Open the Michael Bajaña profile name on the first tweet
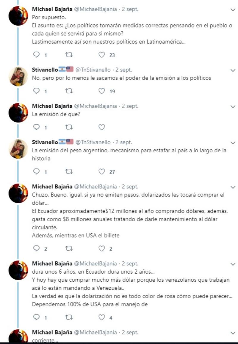Screen dimensions: 238x344 (52, 9)
